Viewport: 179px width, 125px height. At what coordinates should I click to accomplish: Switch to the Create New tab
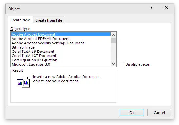[x=20, y=20]
